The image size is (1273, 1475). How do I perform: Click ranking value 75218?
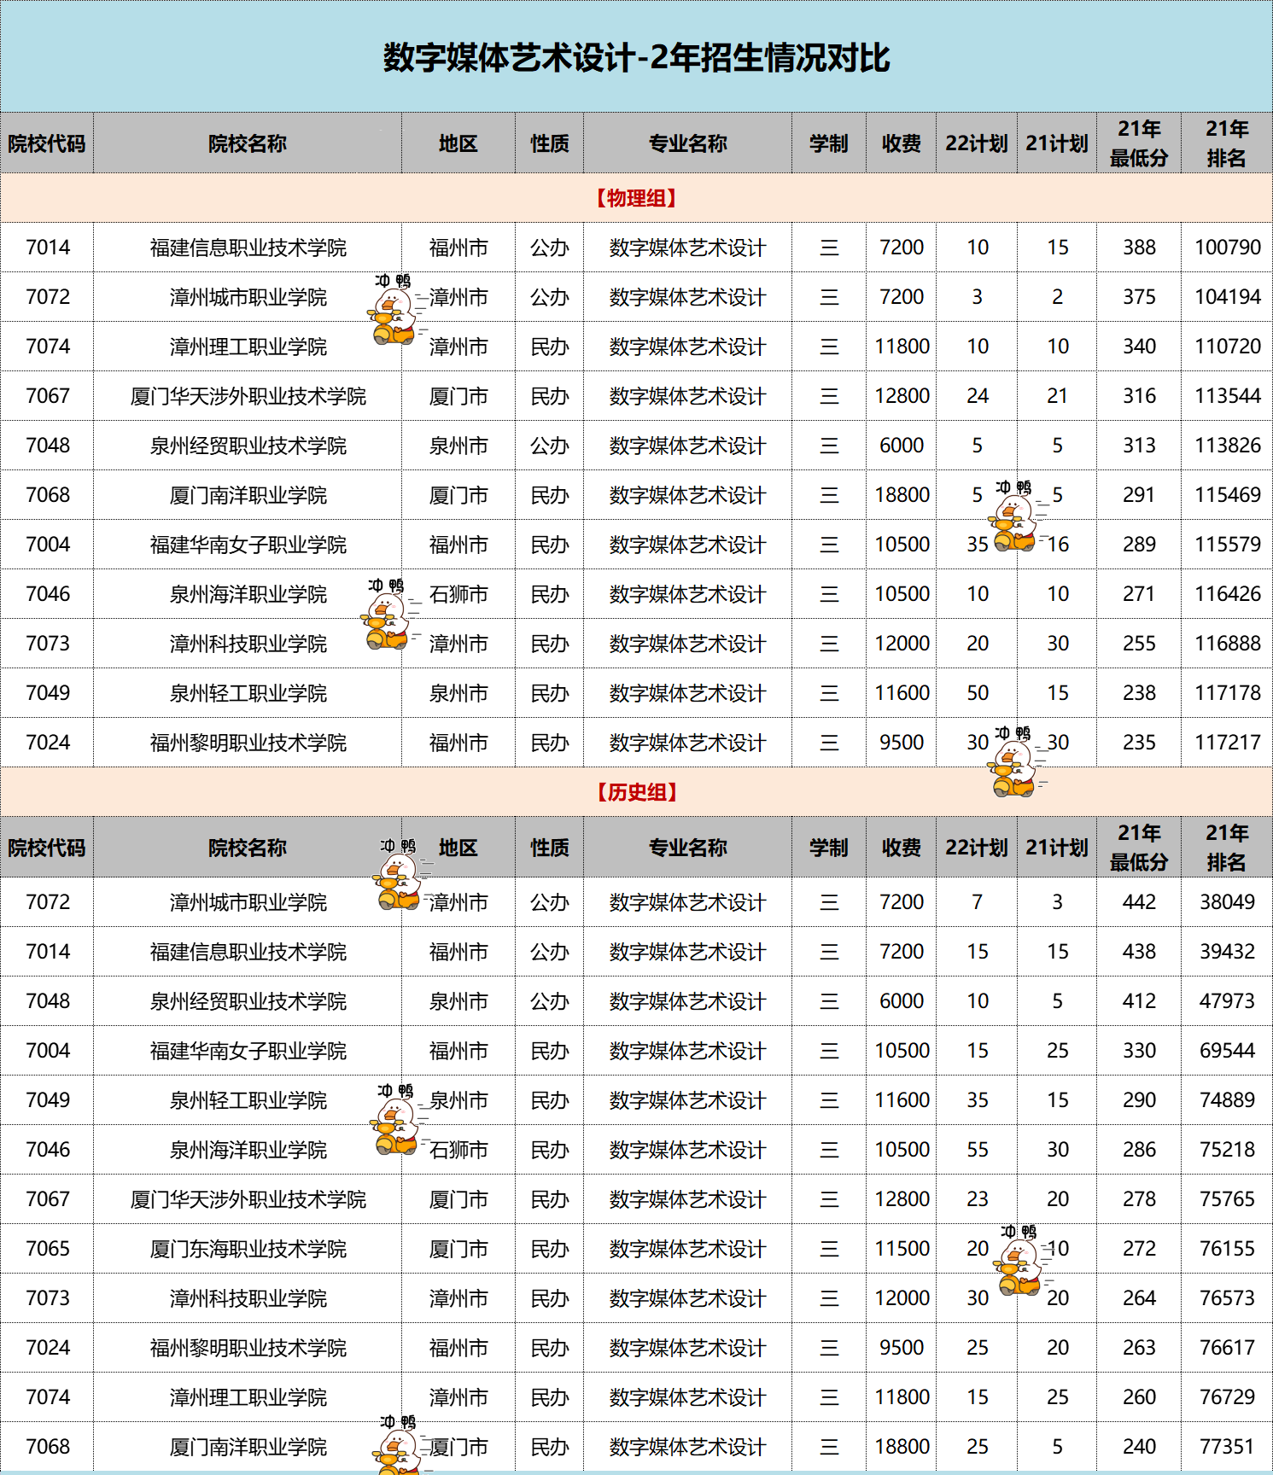pyautogui.click(x=1227, y=1150)
